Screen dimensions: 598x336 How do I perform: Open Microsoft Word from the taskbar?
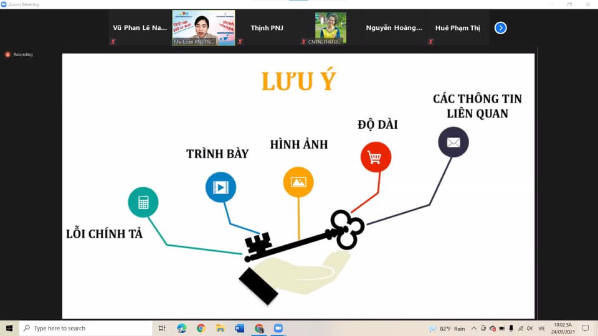coord(239,328)
